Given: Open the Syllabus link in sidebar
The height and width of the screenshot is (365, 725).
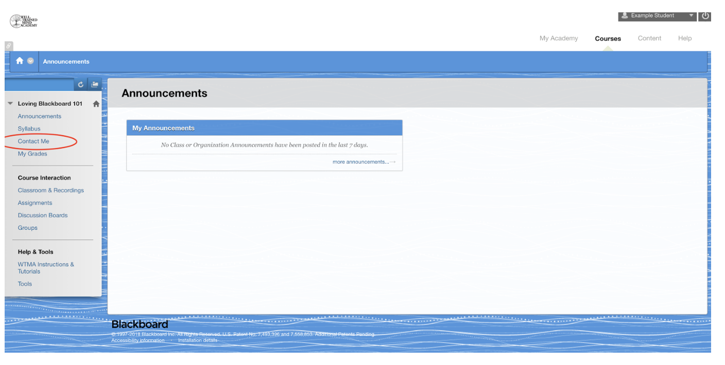Looking at the screenshot, I should pyautogui.click(x=29, y=129).
